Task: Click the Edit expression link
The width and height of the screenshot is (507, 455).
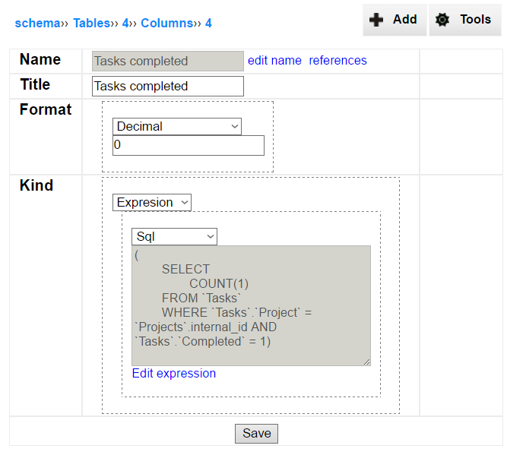Action: [x=174, y=373]
